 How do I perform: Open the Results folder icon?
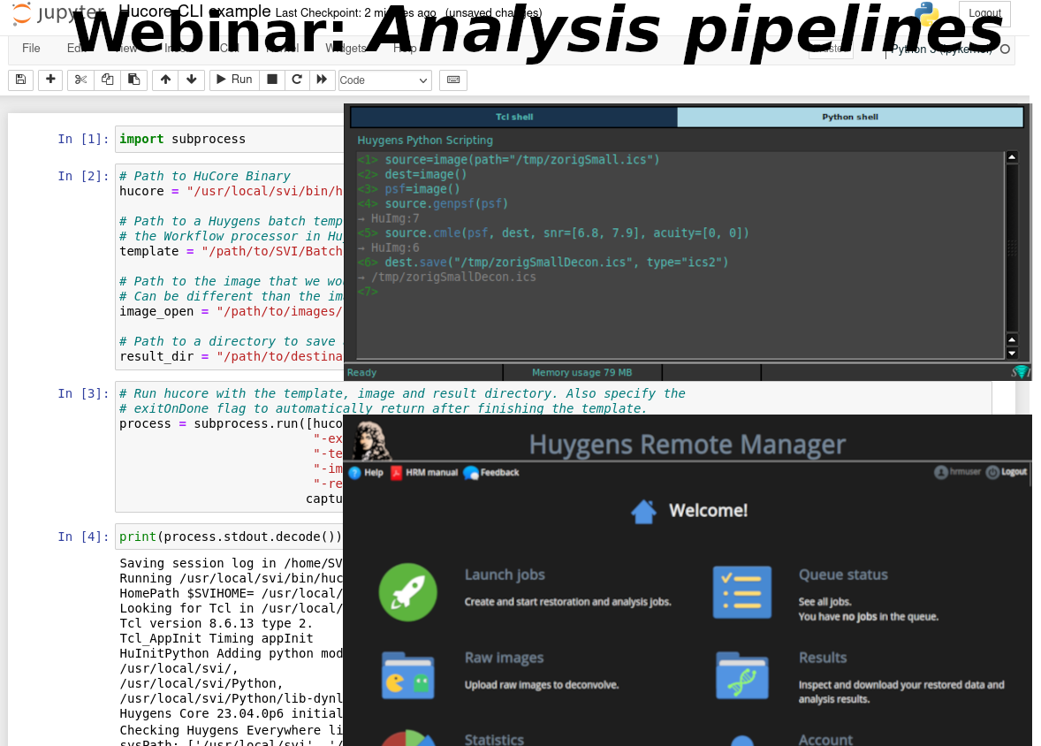point(741,675)
